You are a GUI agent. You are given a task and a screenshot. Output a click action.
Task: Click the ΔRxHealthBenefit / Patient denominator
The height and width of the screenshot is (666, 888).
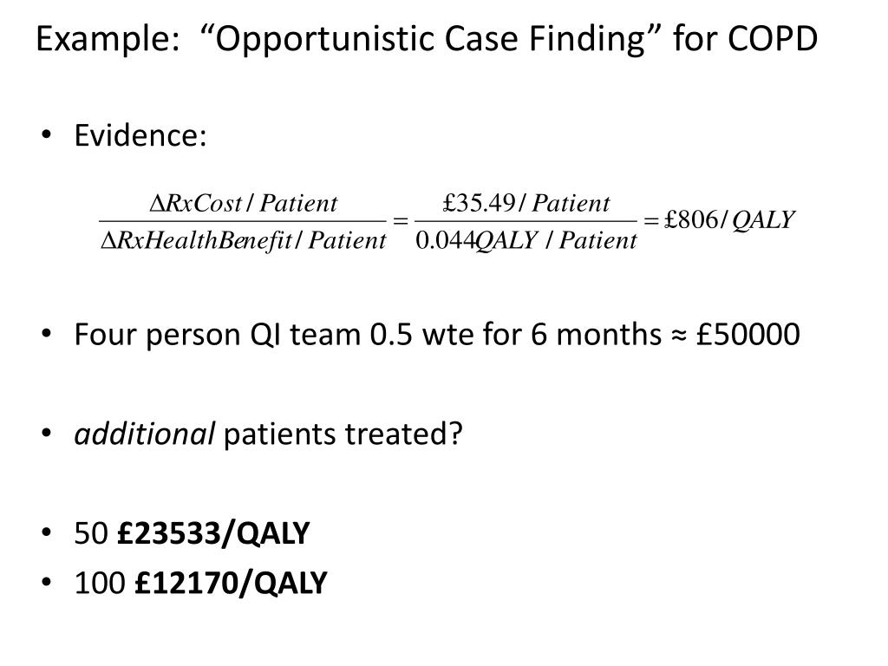tap(244, 240)
